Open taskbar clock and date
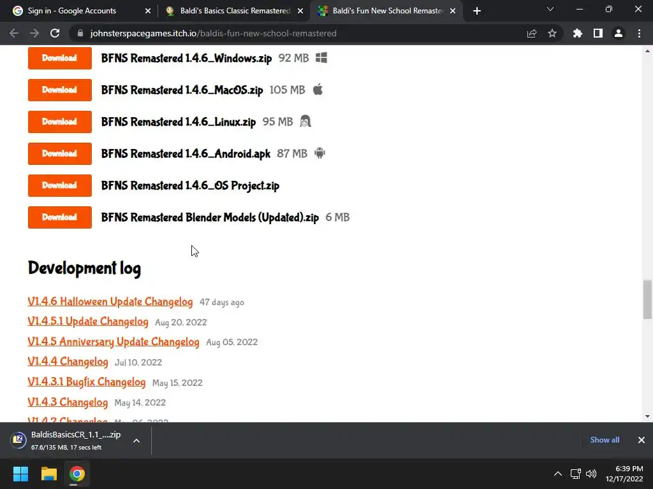 (x=624, y=474)
